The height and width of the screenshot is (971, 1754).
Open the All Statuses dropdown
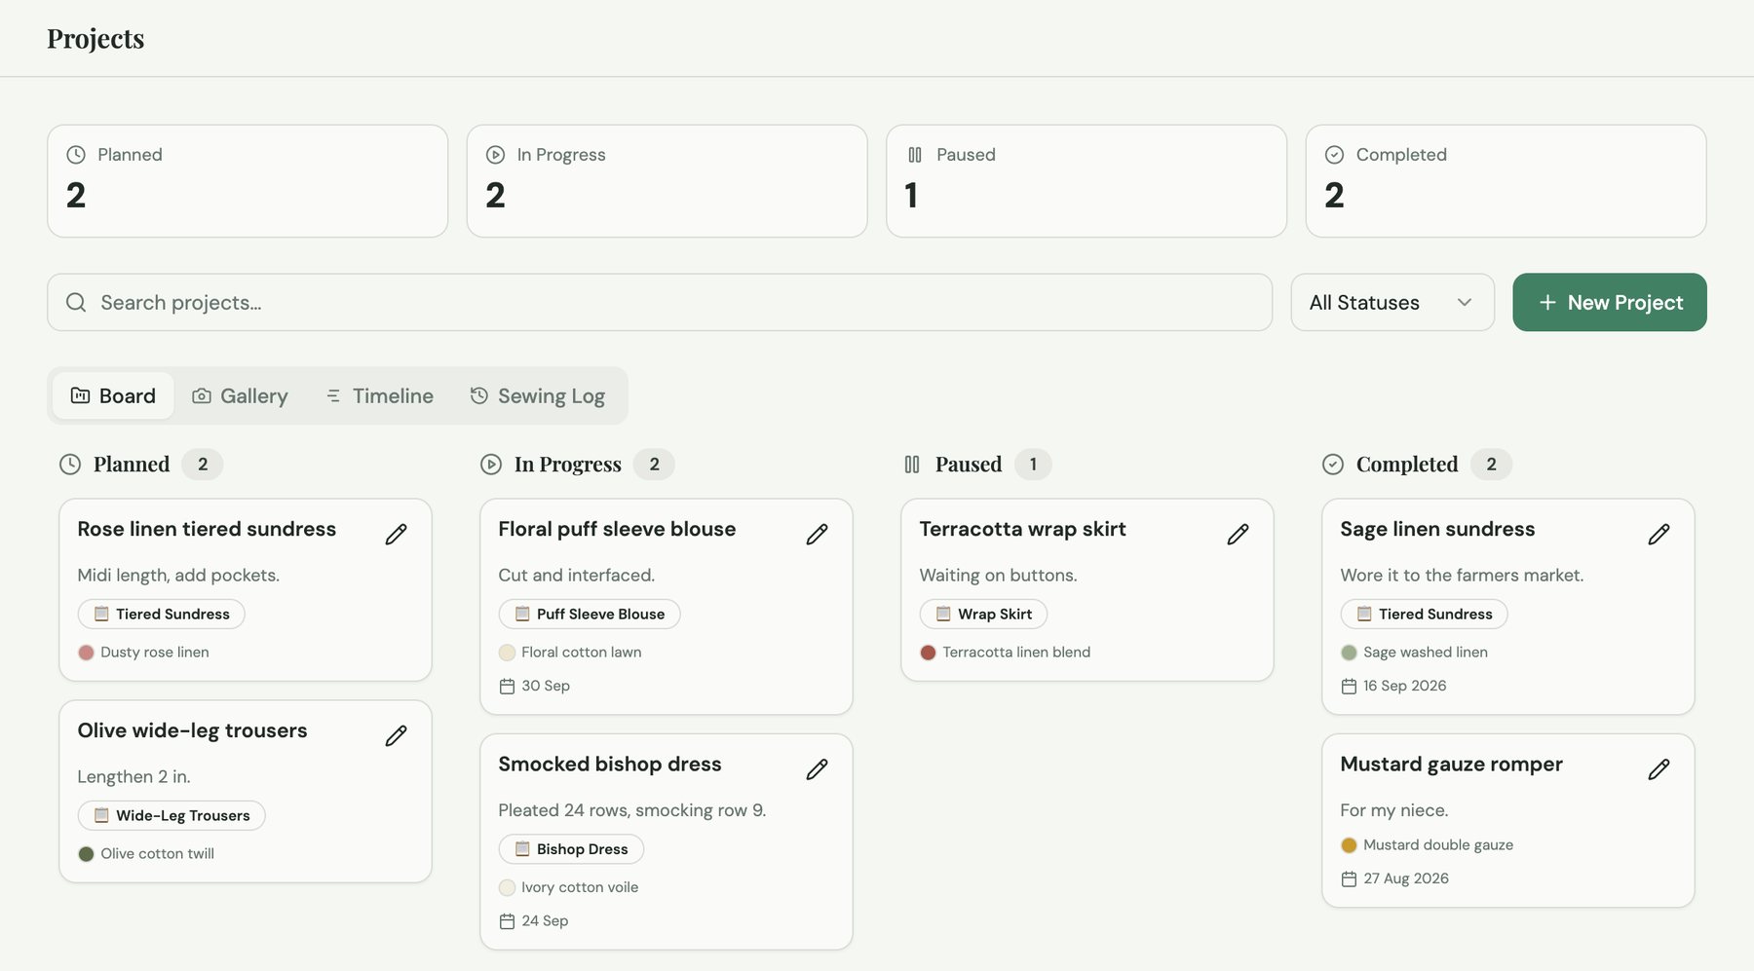pyautogui.click(x=1392, y=302)
